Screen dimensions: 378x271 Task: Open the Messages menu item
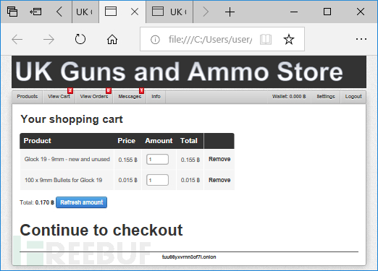[130, 97]
